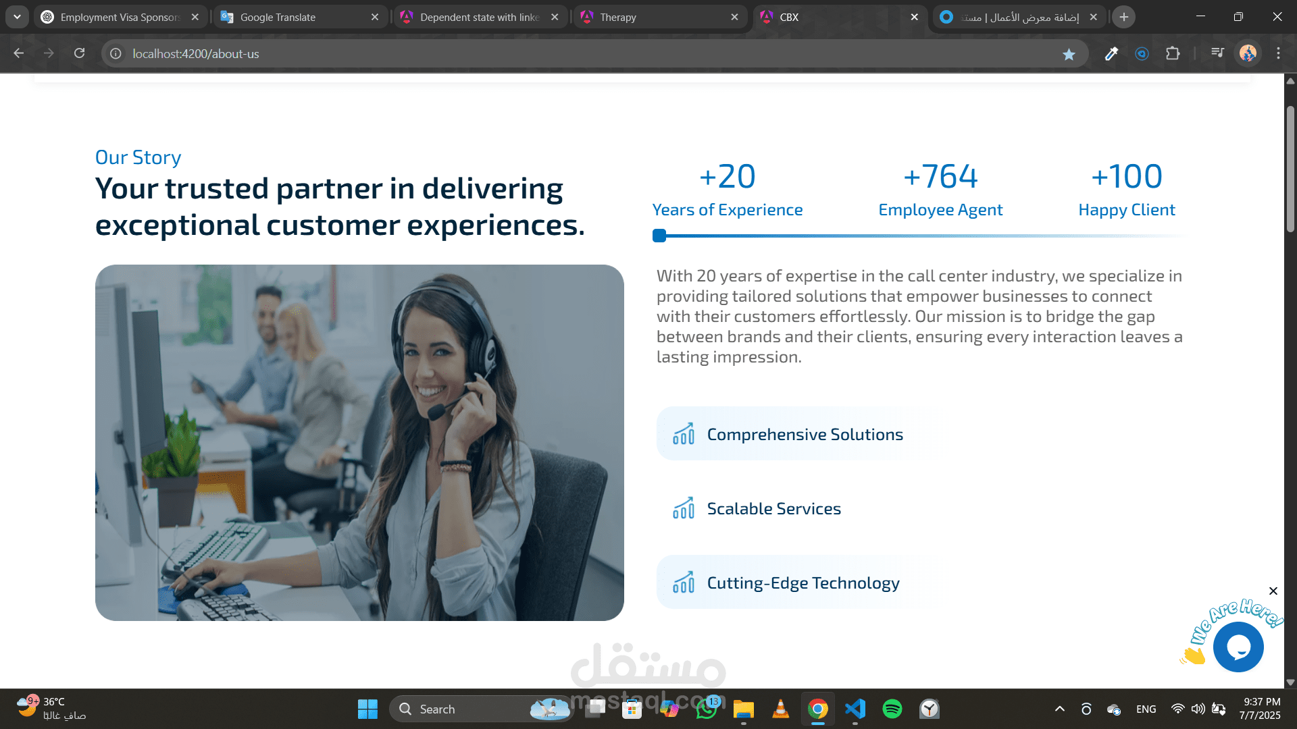Click the '+20' Years of Experience stat

point(728,190)
